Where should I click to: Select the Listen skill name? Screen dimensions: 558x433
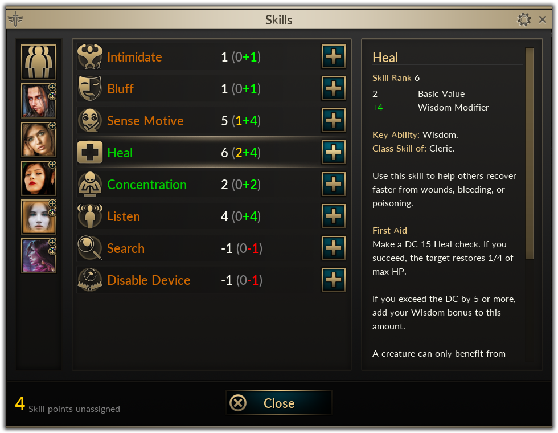[124, 217]
